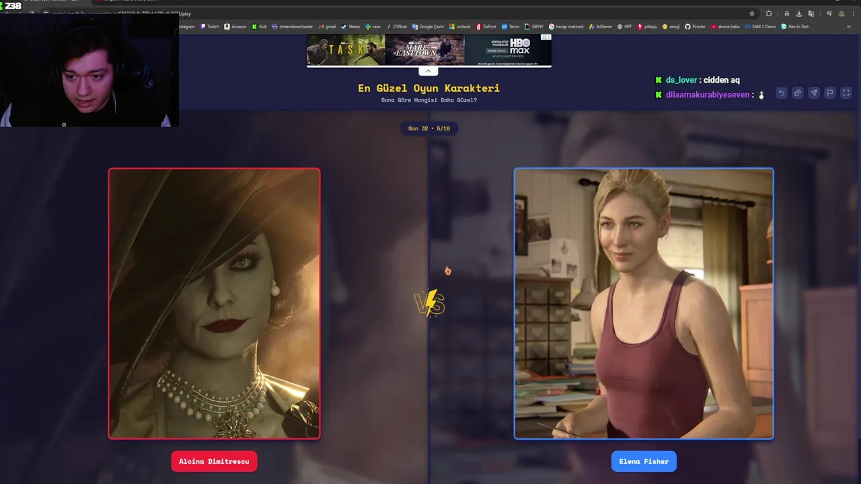The width and height of the screenshot is (861, 484).
Task: Choose the Alcina Dimitrescu button
Action: 214,461
